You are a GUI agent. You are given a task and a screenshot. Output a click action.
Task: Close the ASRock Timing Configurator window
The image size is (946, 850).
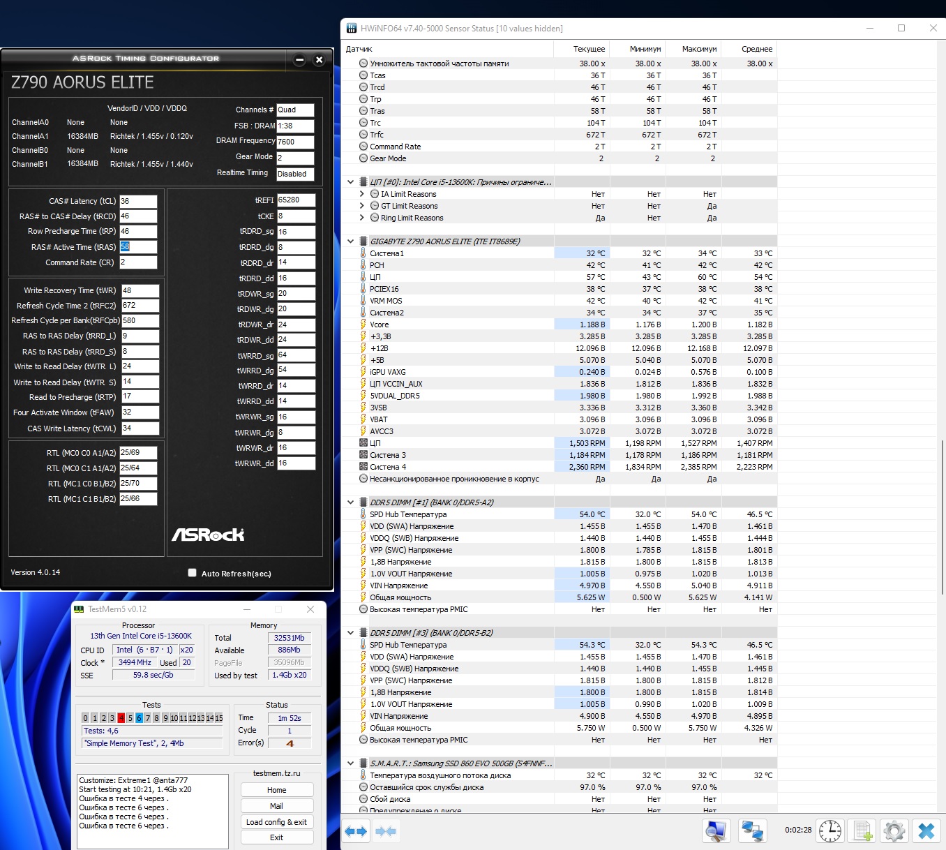319,60
